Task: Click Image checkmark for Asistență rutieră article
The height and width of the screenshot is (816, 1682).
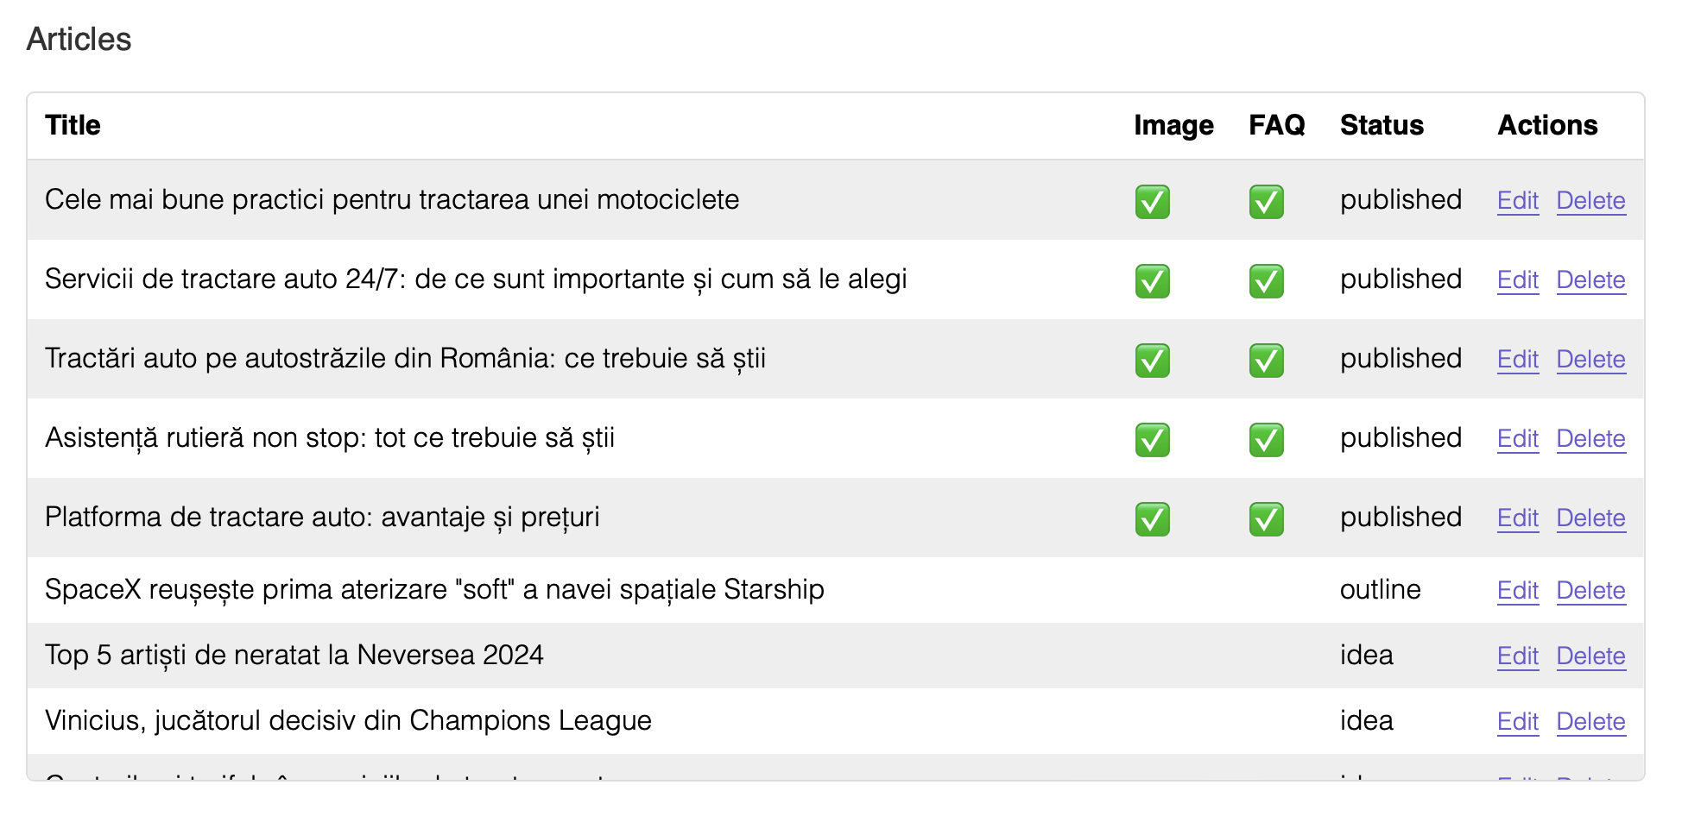Action: [1152, 439]
